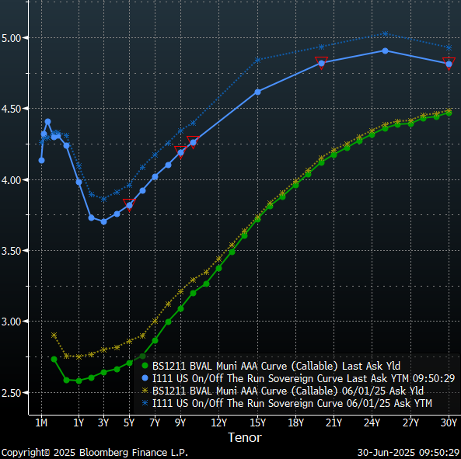Click the first gold star muni point near 2.90

click(x=54, y=335)
